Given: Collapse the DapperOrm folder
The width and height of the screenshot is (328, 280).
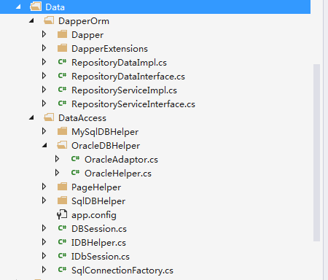Looking at the screenshot, I should click(x=31, y=20).
